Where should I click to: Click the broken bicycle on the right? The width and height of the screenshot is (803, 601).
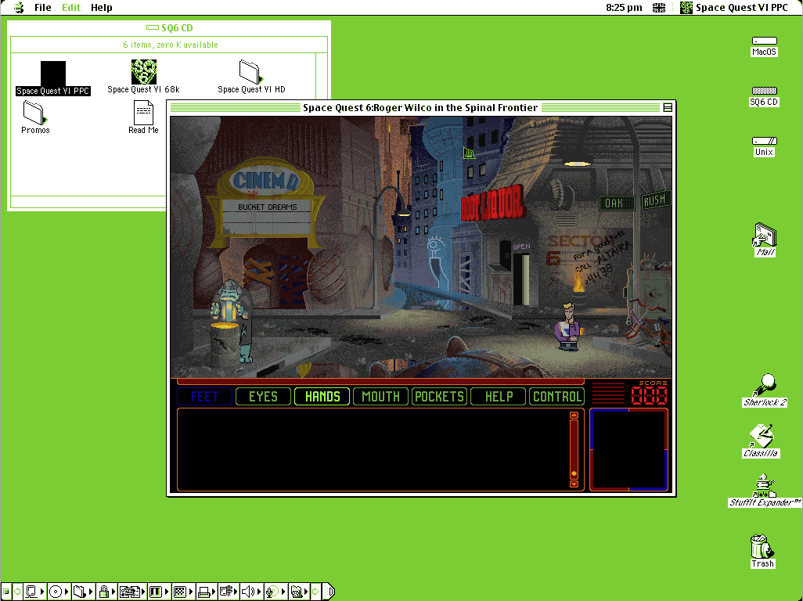point(646,322)
